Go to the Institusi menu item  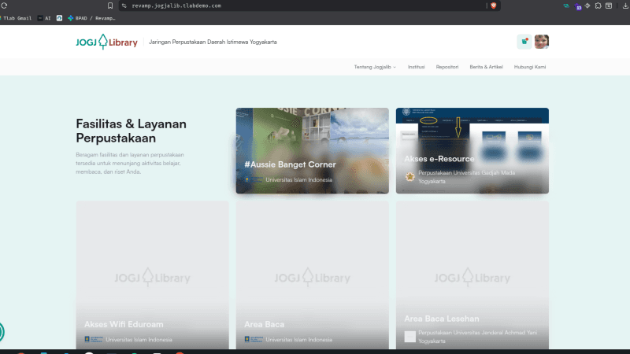pyautogui.click(x=416, y=67)
